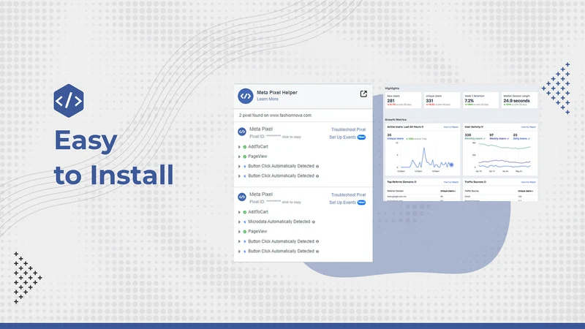The height and width of the screenshot is (329, 585).
Task: Click Troubleshoot Pixel for the lower pixel
Action: click(349, 194)
